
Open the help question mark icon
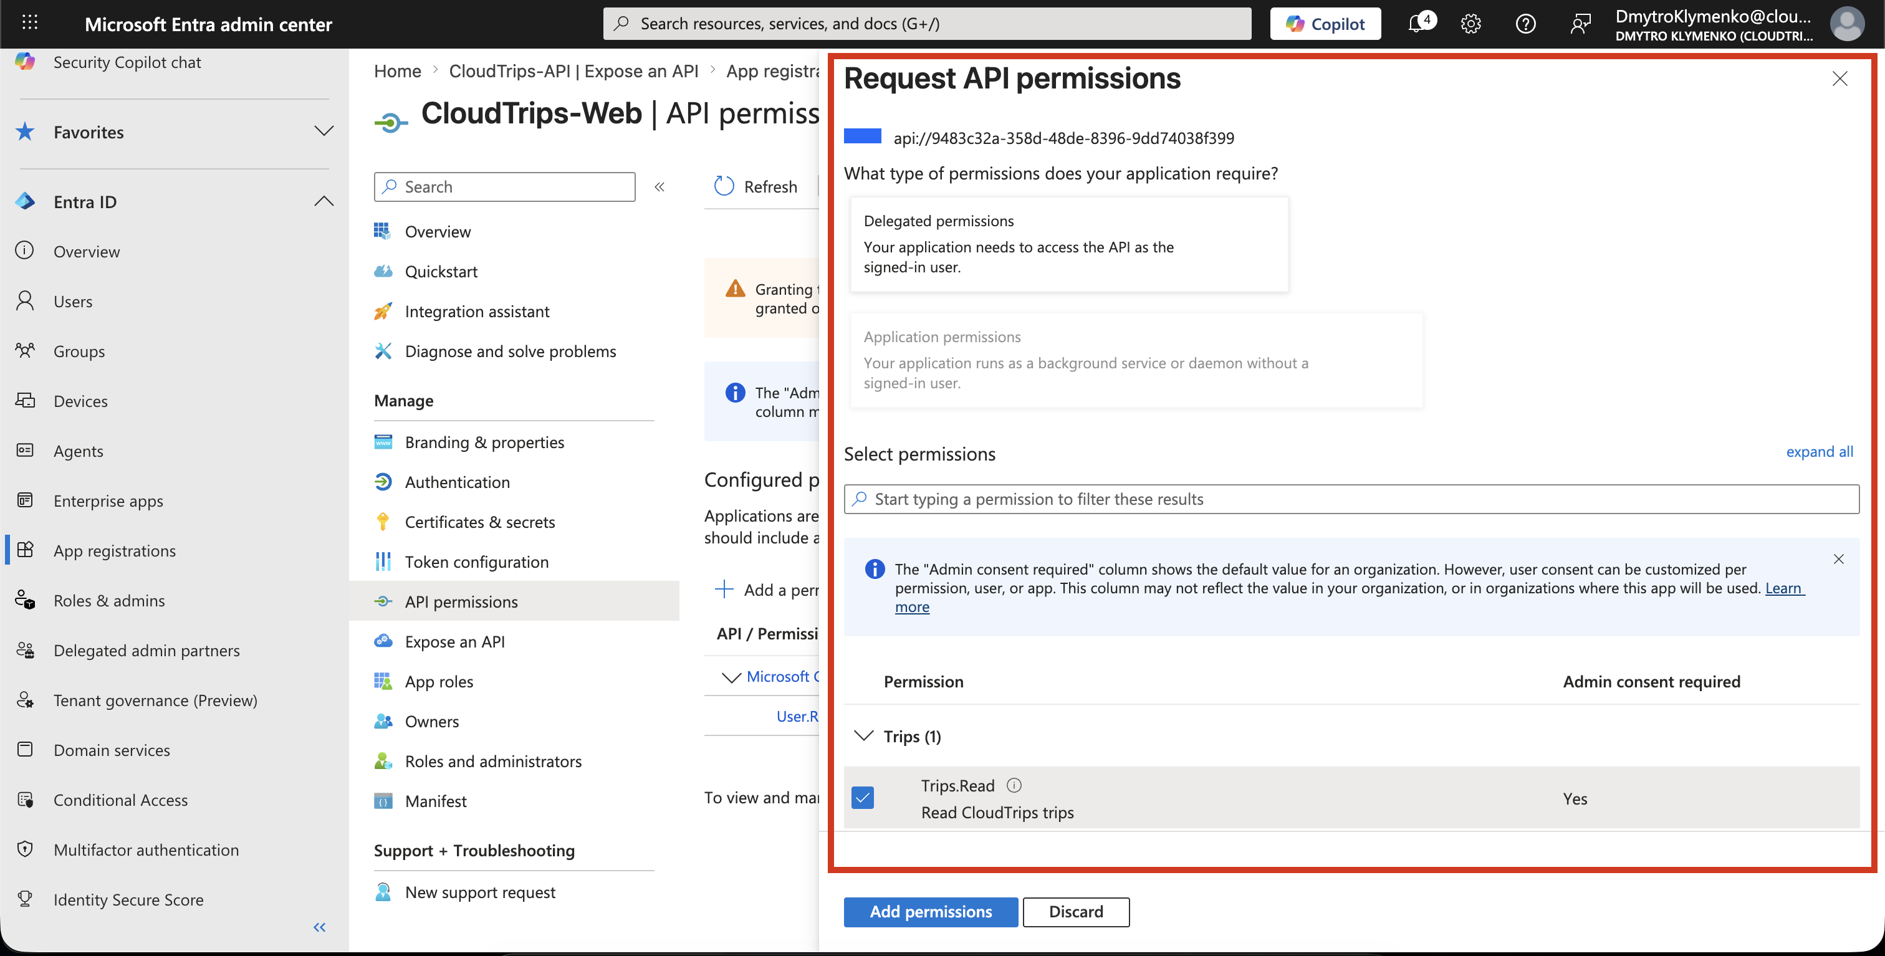1526,24
